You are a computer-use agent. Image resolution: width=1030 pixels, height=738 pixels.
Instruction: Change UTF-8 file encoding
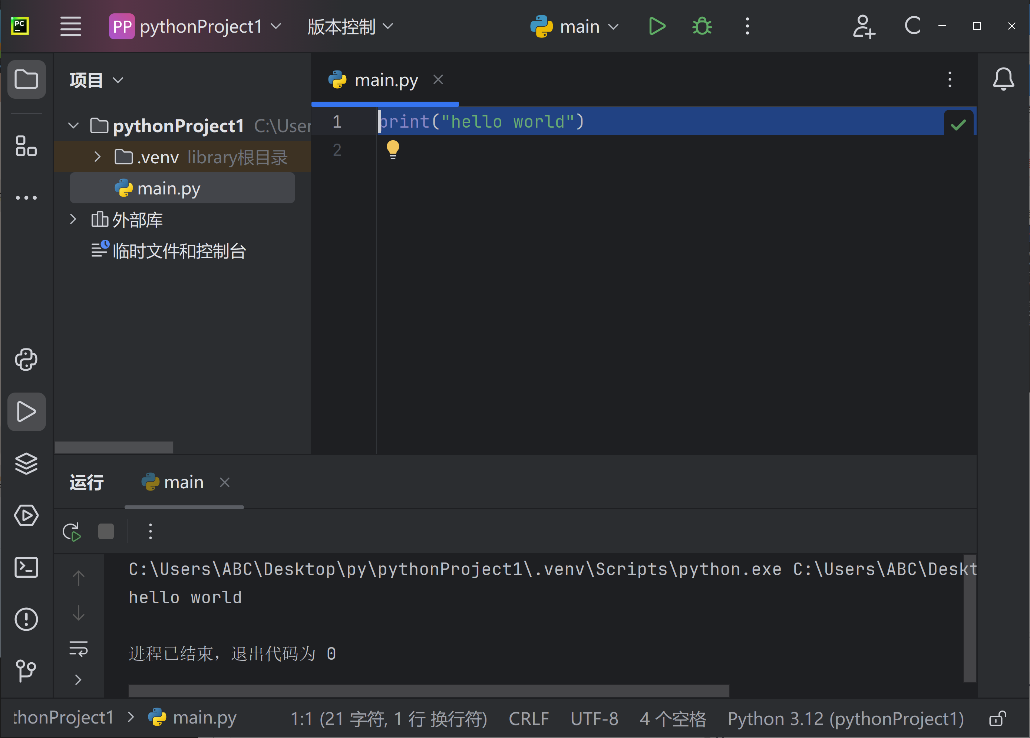(594, 719)
